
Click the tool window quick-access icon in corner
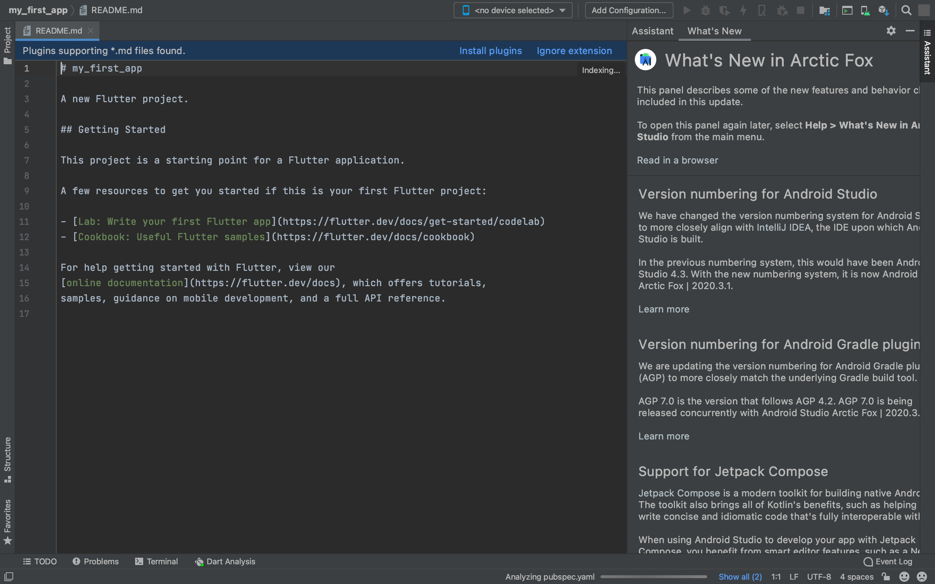(8, 577)
